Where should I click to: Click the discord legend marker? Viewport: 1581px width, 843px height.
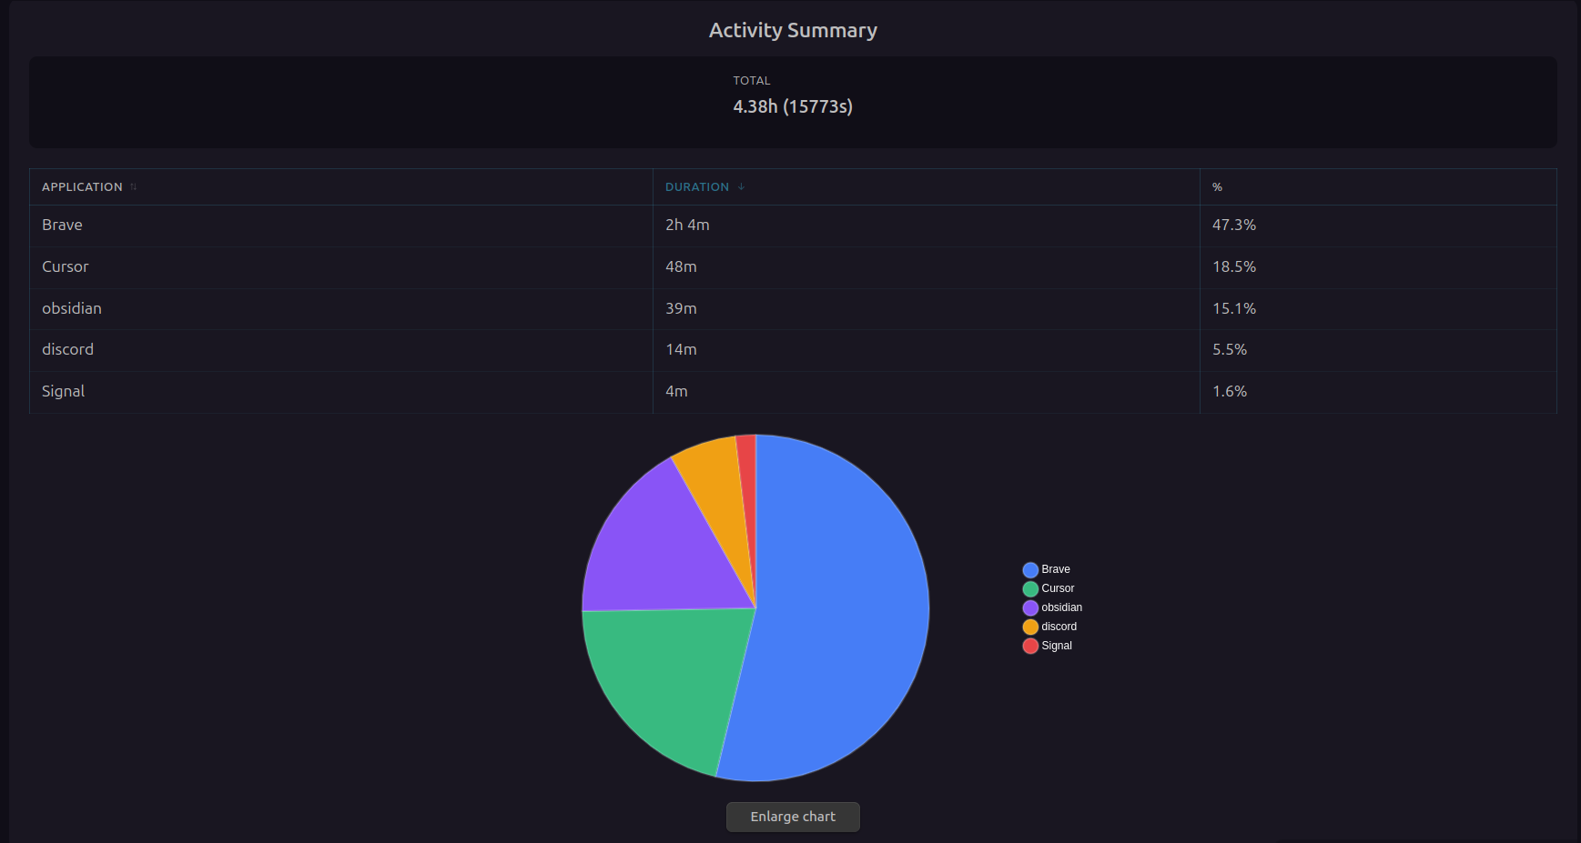[1029, 627]
